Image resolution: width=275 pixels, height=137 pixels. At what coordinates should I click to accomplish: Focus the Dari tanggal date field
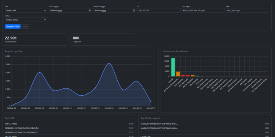click(x=71, y=11)
